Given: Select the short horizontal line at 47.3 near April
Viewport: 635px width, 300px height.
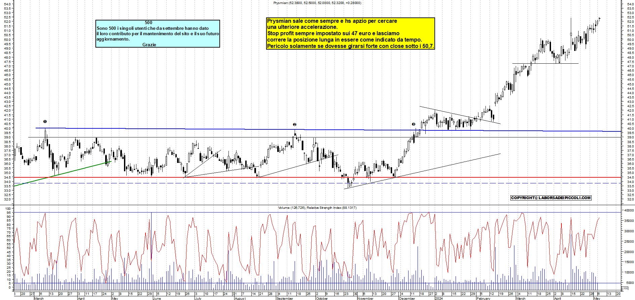Looking at the screenshot, I should [x=545, y=64].
